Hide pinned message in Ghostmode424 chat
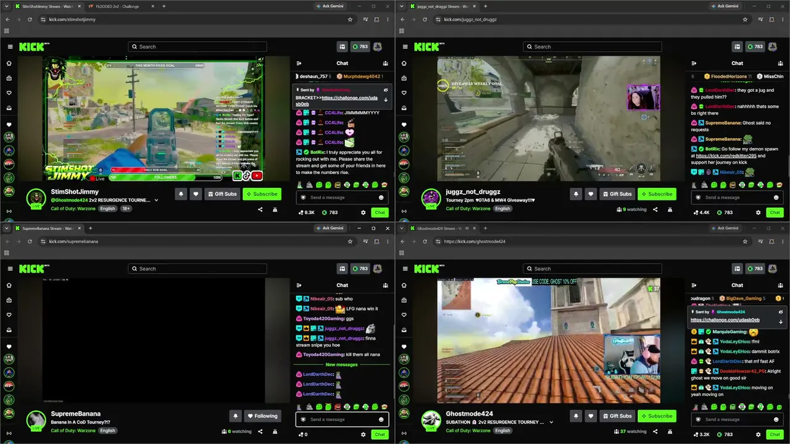This screenshot has height=444, width=790. (780, 312)
